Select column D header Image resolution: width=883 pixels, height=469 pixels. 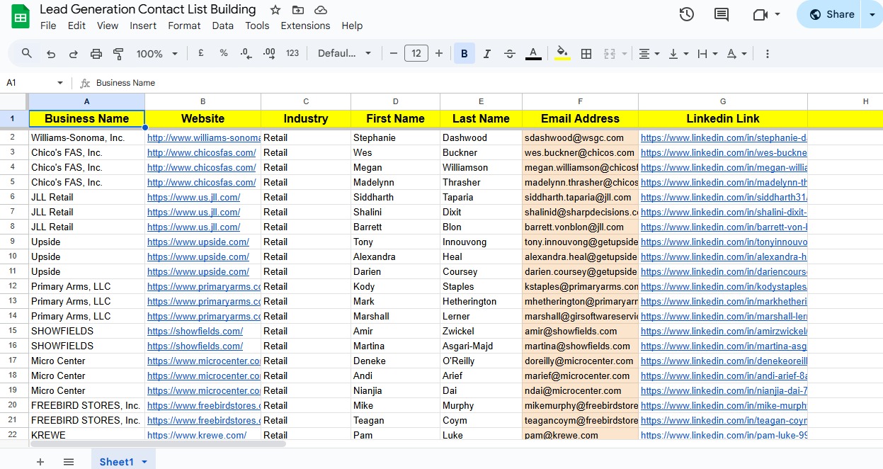coord(395,101)
